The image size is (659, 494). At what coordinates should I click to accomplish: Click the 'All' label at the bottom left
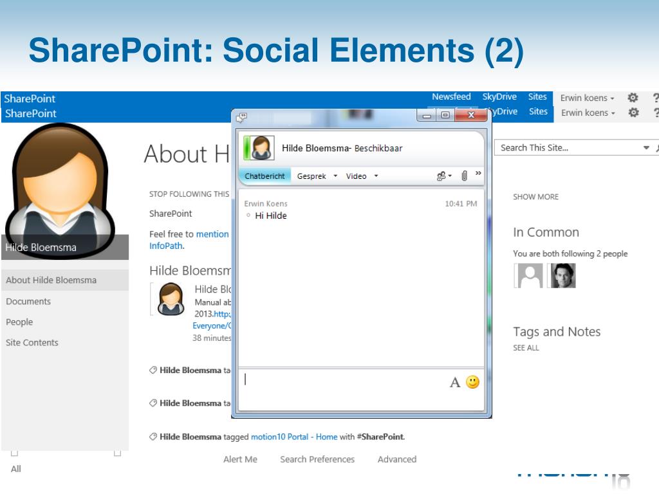16,469
